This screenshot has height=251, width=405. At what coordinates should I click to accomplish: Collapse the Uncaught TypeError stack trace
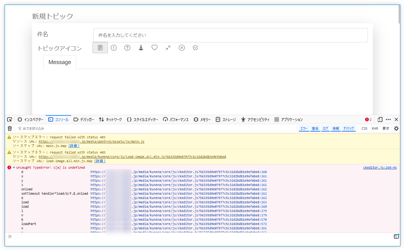tap(14, 168)
